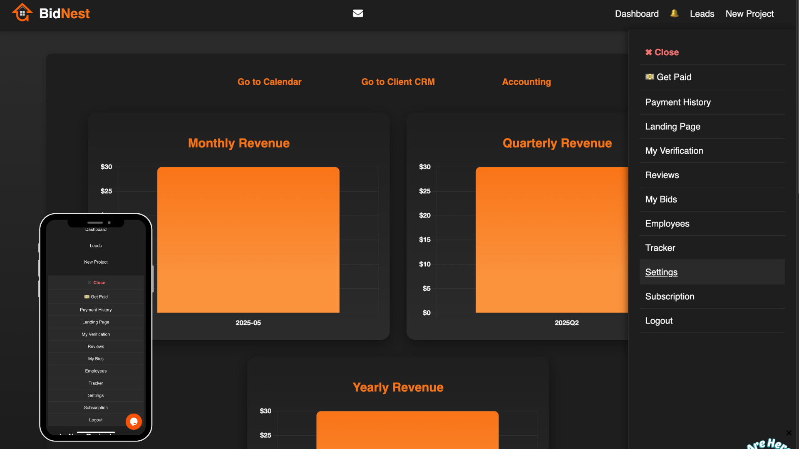This screenshot has height=449, width=799.
Task: Open the envelope messages icon
Action: 358,13
